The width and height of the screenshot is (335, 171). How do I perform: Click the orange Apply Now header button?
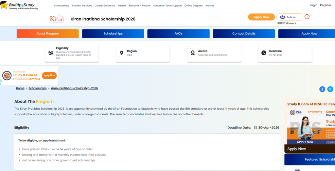point(261,17)
